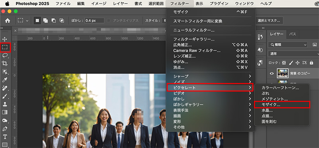Screen dimensions: 319x148
Task: Lock layer position
Action: [297, 63]
